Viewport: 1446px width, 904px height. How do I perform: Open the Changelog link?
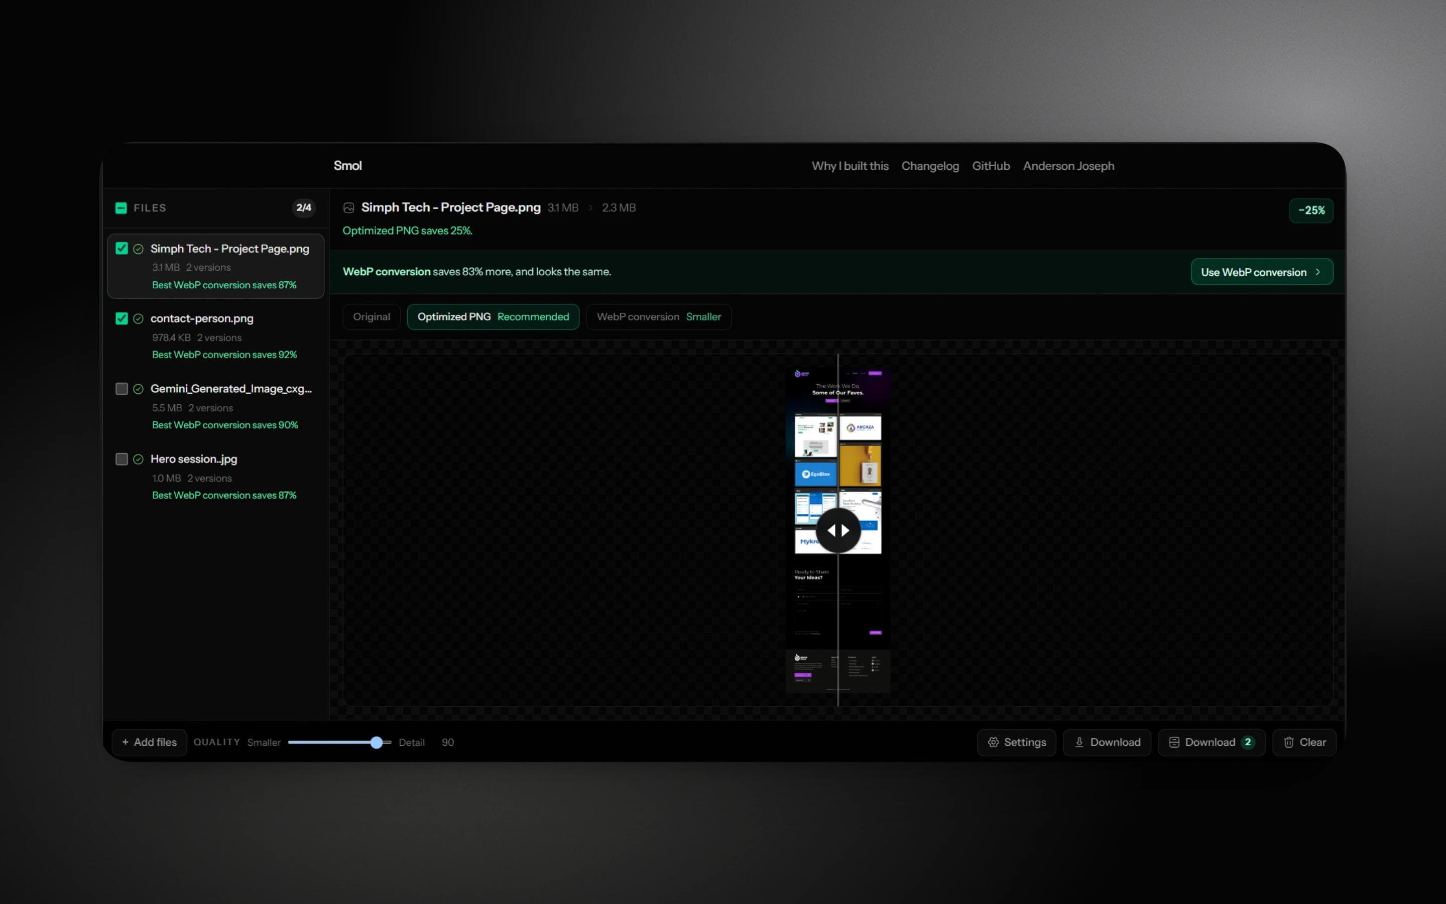coord(930,166)
